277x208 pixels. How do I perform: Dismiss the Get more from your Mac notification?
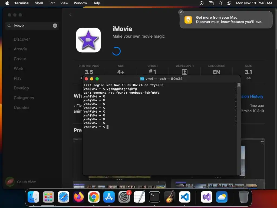[181, 12]
